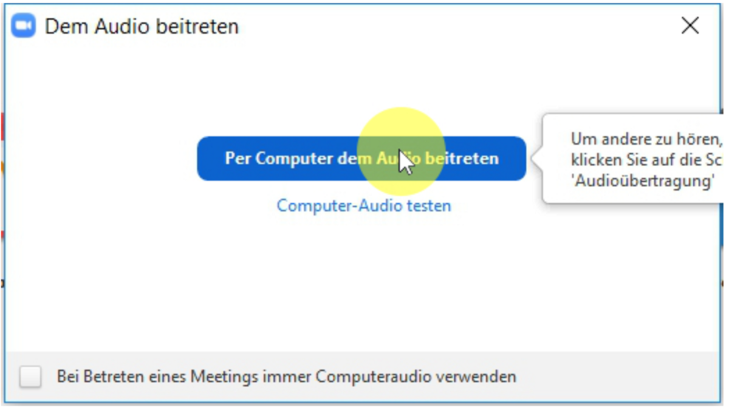Click the X in the top-right corner
Viewport: 729px width, 410px height.
pyautogui.click(x=690, y=26)
